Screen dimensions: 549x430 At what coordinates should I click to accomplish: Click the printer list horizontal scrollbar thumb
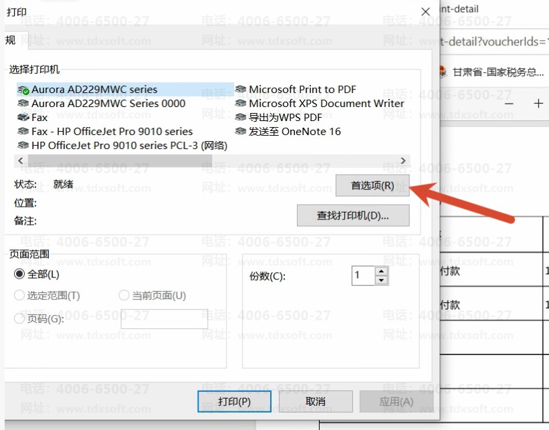tap(120, 160)
